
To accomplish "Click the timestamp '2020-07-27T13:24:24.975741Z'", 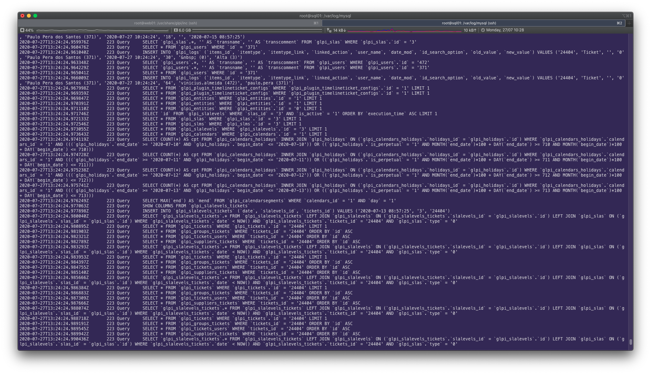I will pos(54,185).
